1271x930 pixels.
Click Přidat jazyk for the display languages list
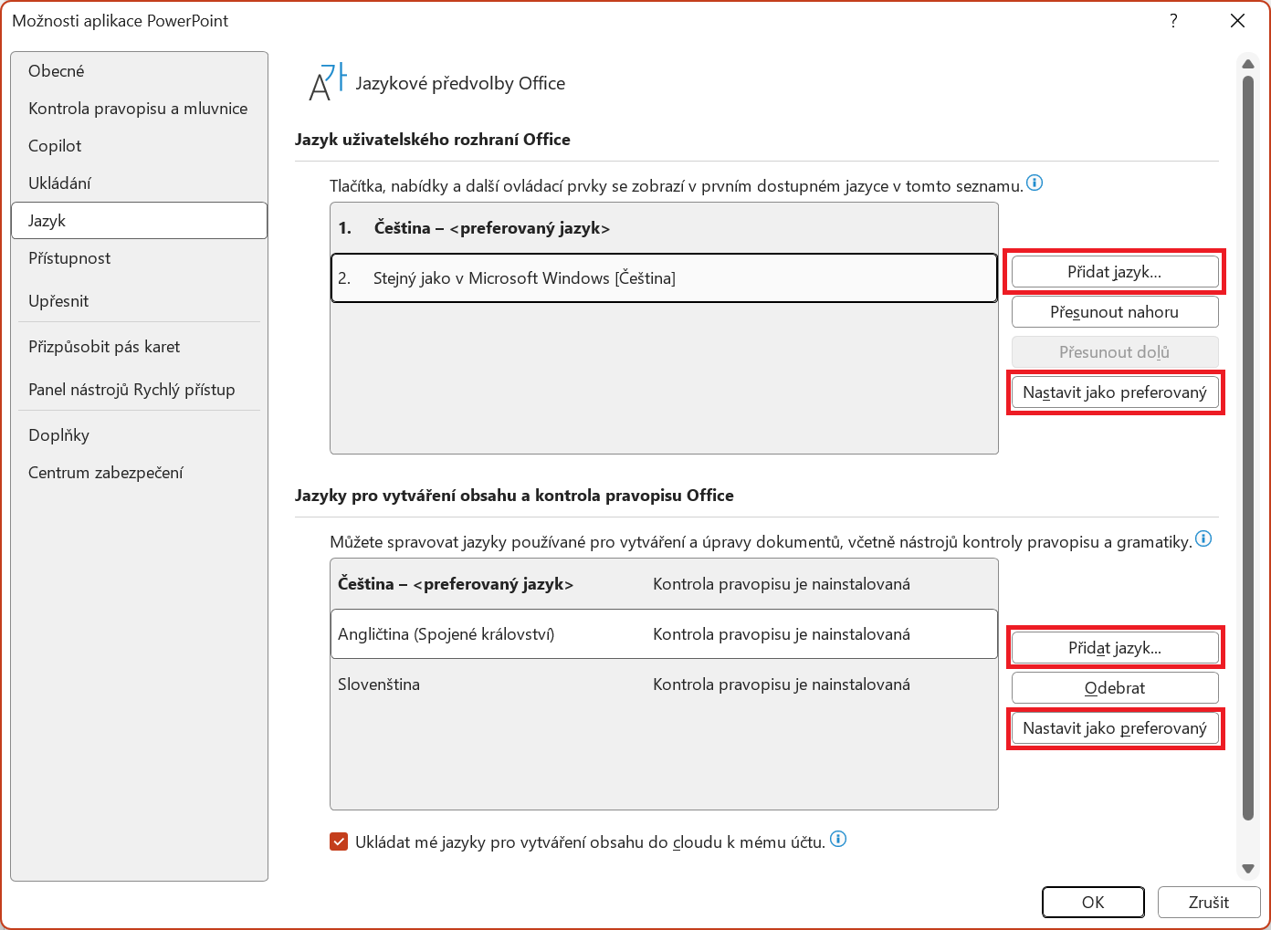point(1115,272)
